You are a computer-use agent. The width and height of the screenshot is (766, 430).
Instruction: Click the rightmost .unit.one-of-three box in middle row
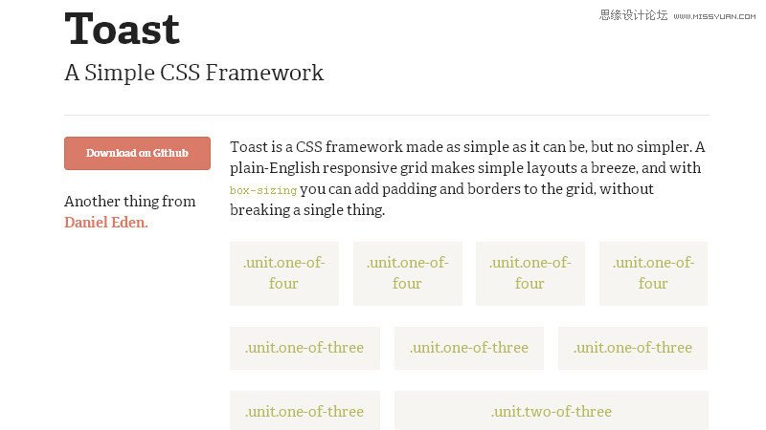pyautogui.click(x=632, y=348)
